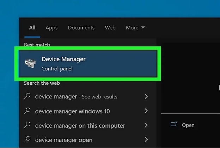The image size is (220, 148).
Task: Switch to the Documents search tab
Action: pyautogui.click(x=81, y=27)
